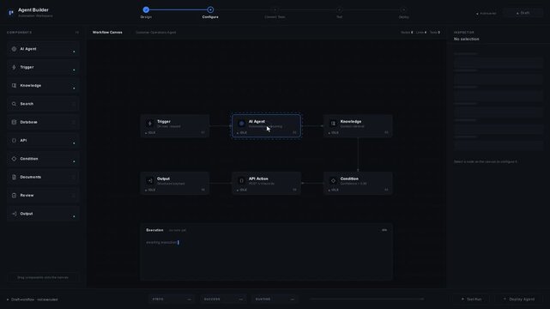Click the AI Agent node icon on canvas
The height and width of the screenshot is (309, 550).
[241, 124]
